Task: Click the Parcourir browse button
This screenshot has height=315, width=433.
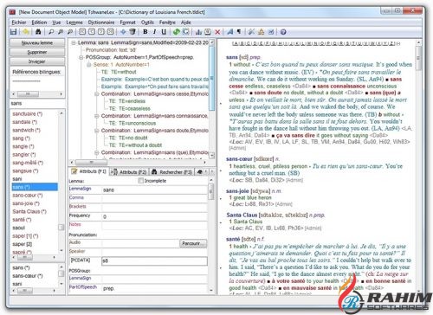Action: 193,243
